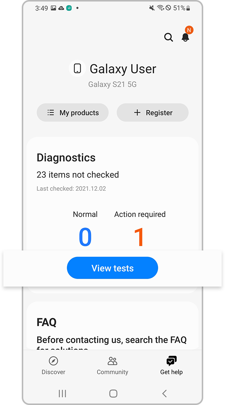Viewport: 225px width, 405px height.
Task: Tap the Back navigation arrow
Action: point(164,393)
